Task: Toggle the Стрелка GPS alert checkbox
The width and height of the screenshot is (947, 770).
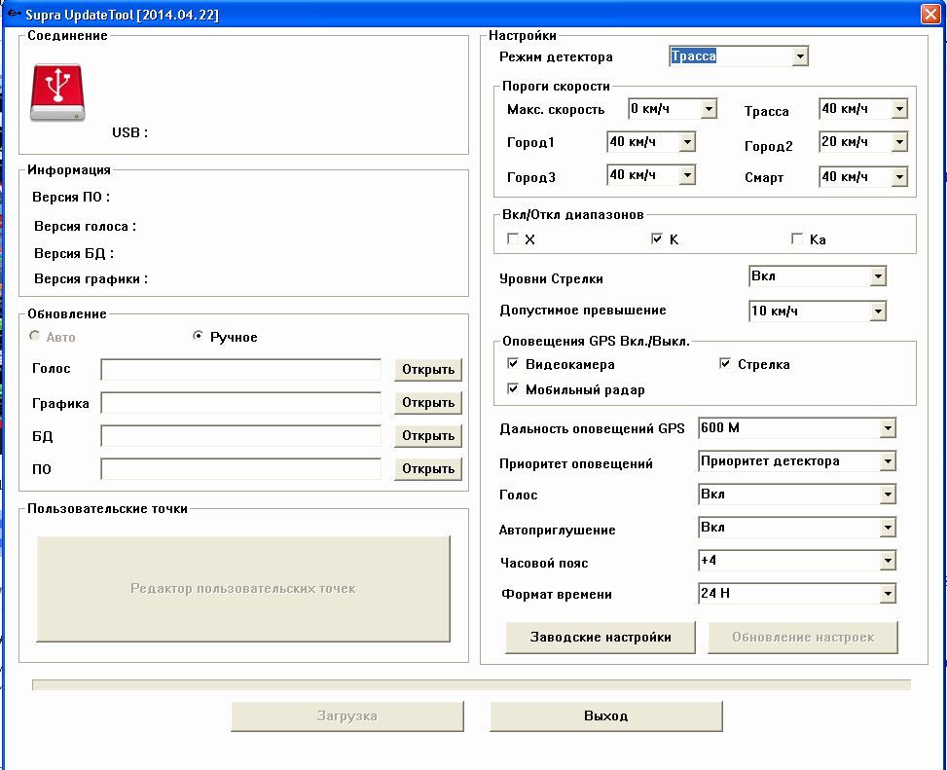Action: (725, 364)
